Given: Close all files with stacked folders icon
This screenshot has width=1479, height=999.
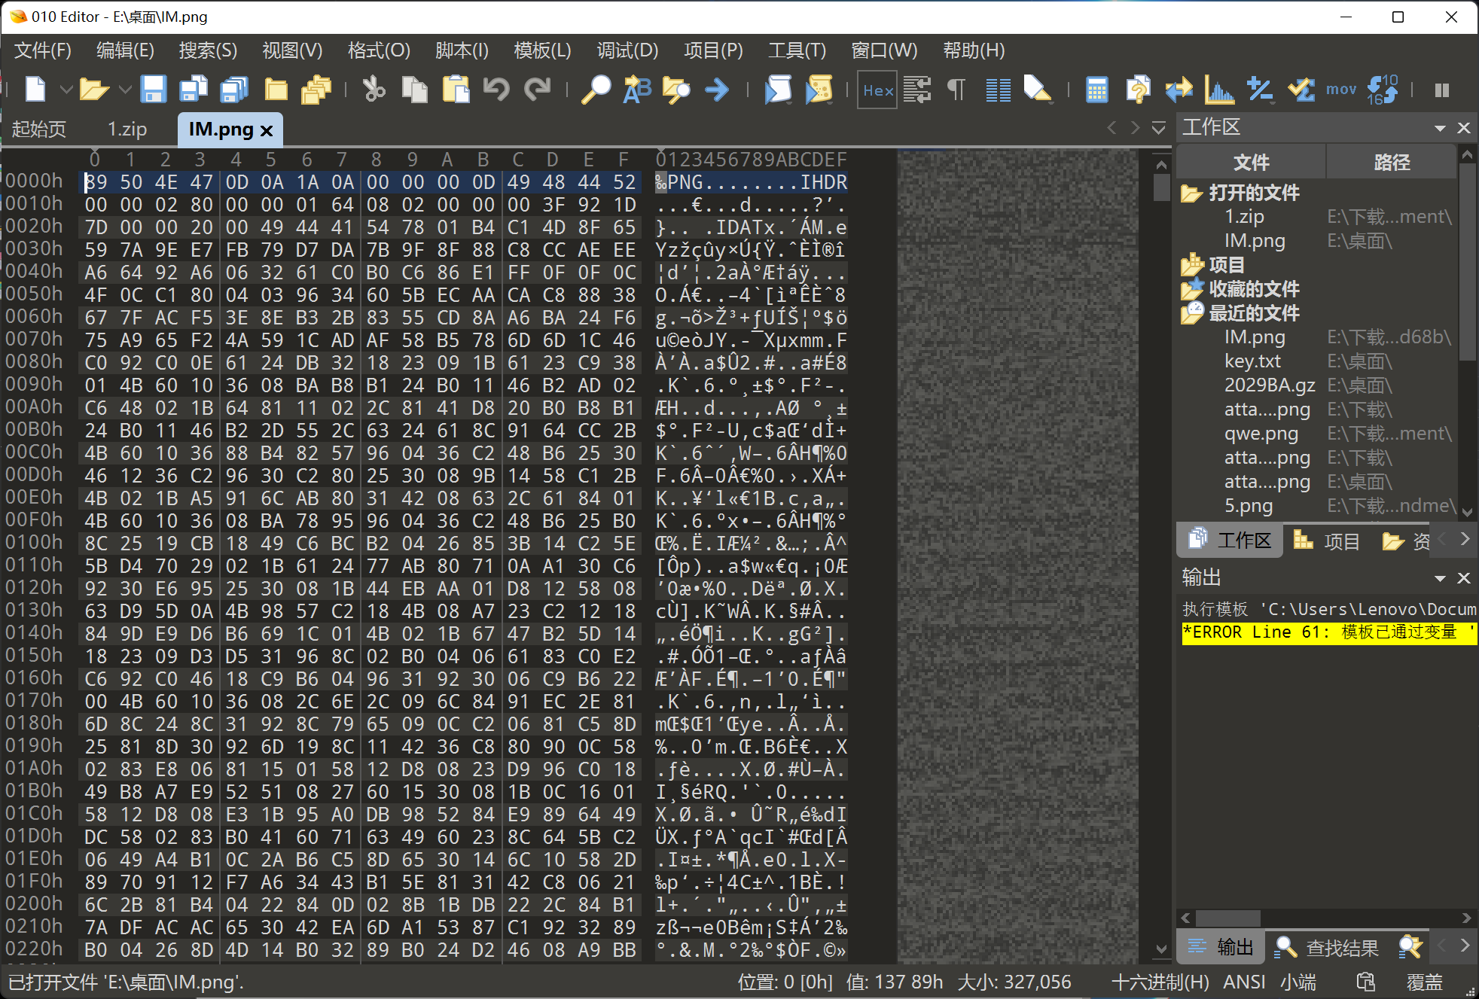Looking at the screenshot, I should click(x=316, y=90).
